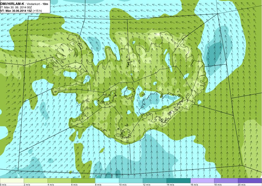The height and width of the screenshot is (186, 262).
Task: Click the "14 m/s" legend label
Action: pyautogui.click(x=171, y=185)
